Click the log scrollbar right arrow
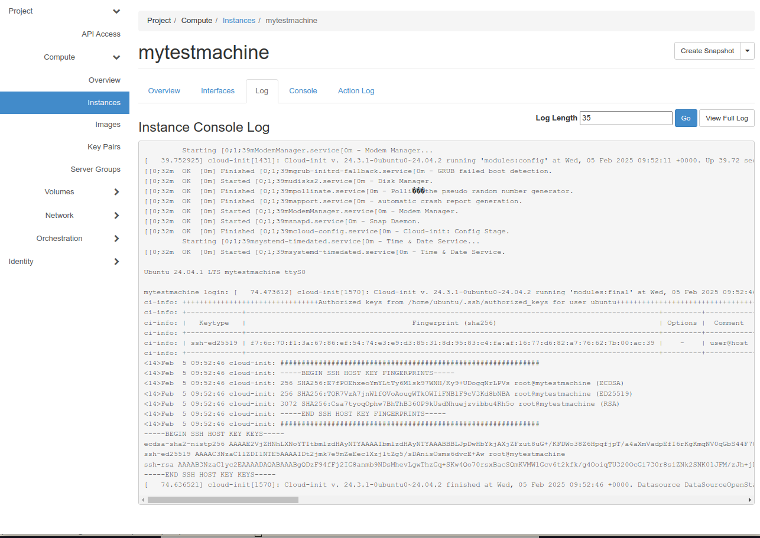The height and width of the screenshot is (538, 760). pos(750,500)
